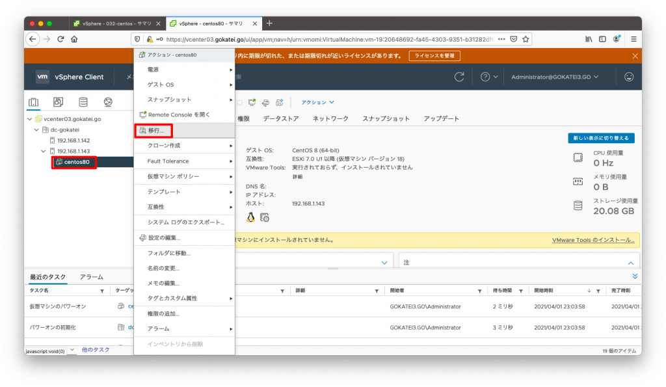Open the help question mark icon

click(x=486, y=77)
